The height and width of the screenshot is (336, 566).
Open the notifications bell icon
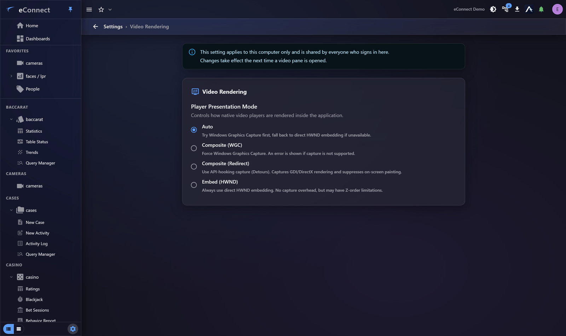[541, 9]
